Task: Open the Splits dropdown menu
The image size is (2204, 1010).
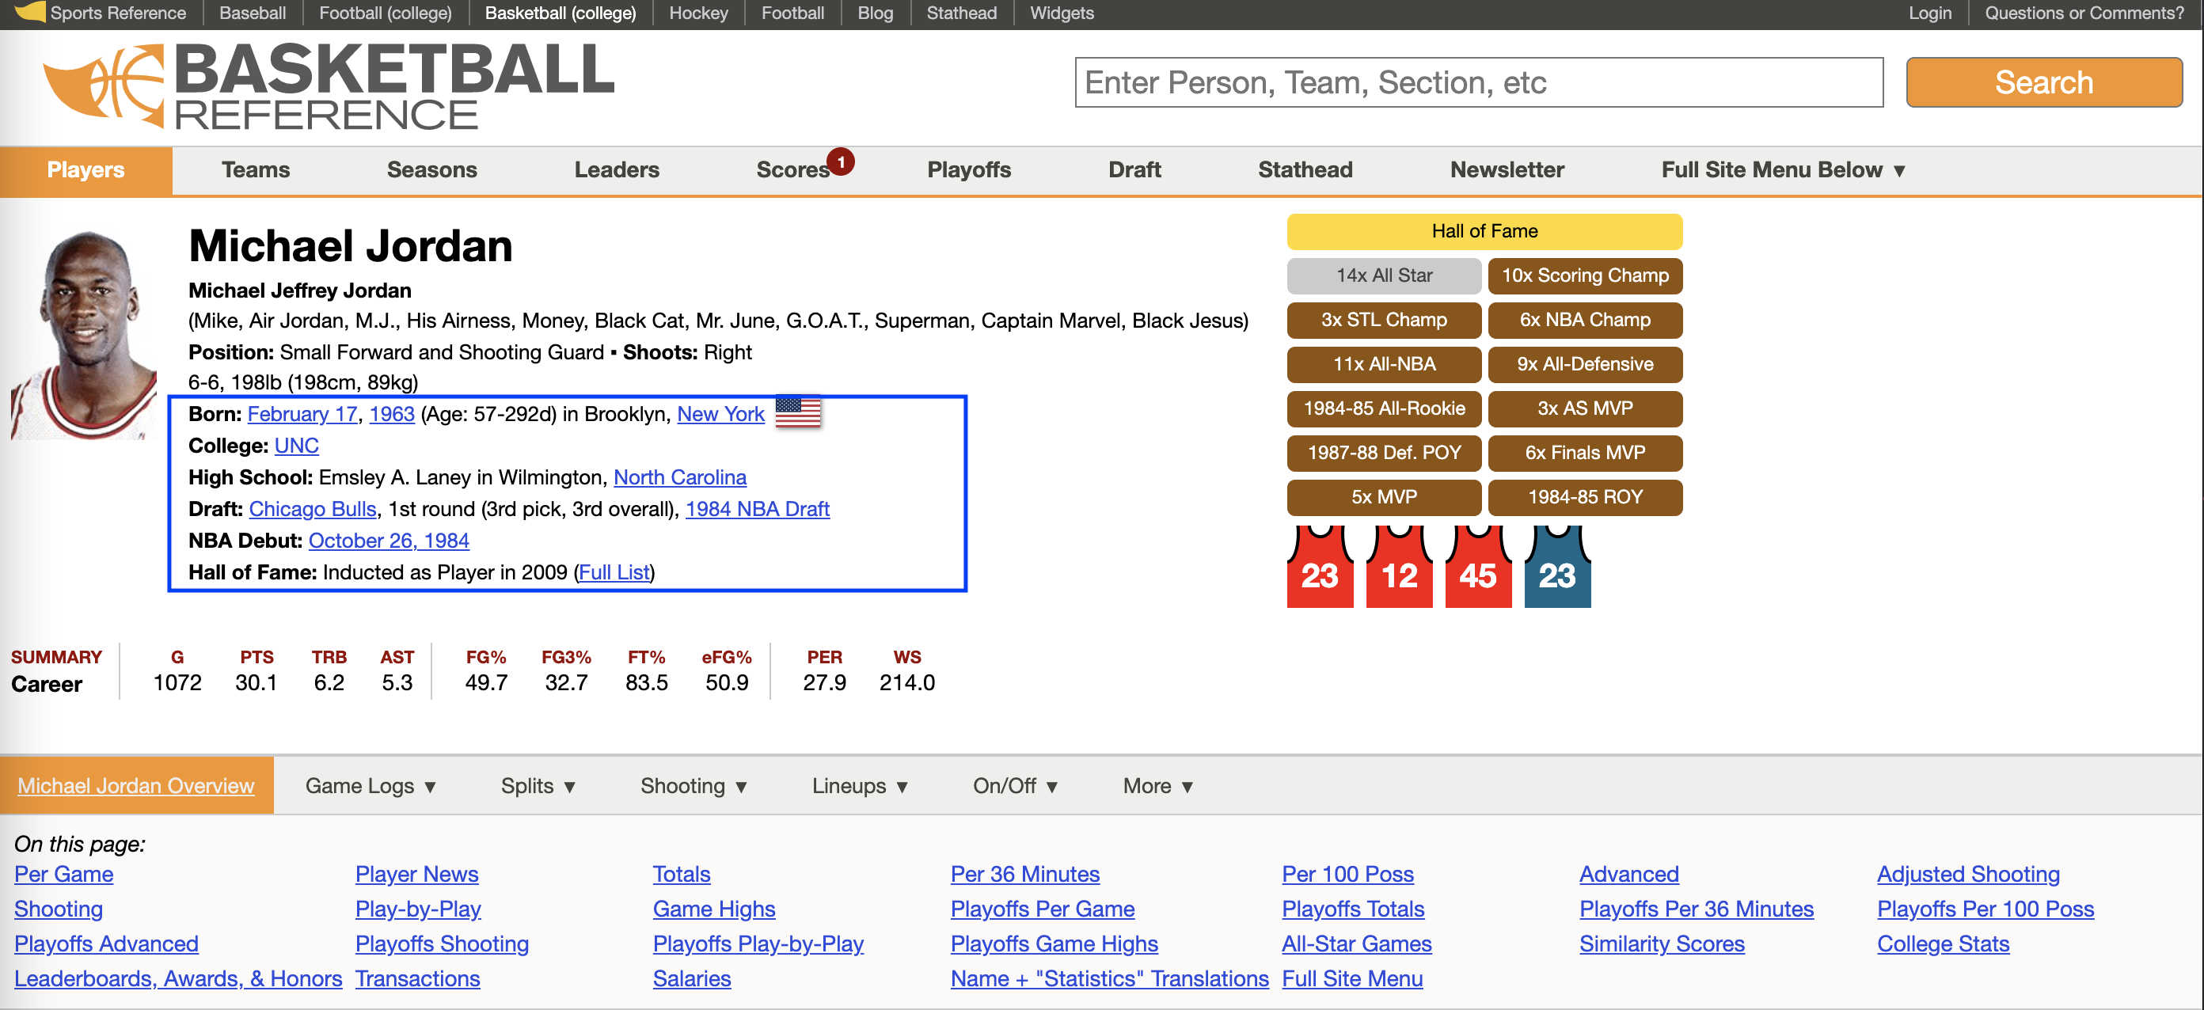Action: pyautogui.click(x=538, y=786)
